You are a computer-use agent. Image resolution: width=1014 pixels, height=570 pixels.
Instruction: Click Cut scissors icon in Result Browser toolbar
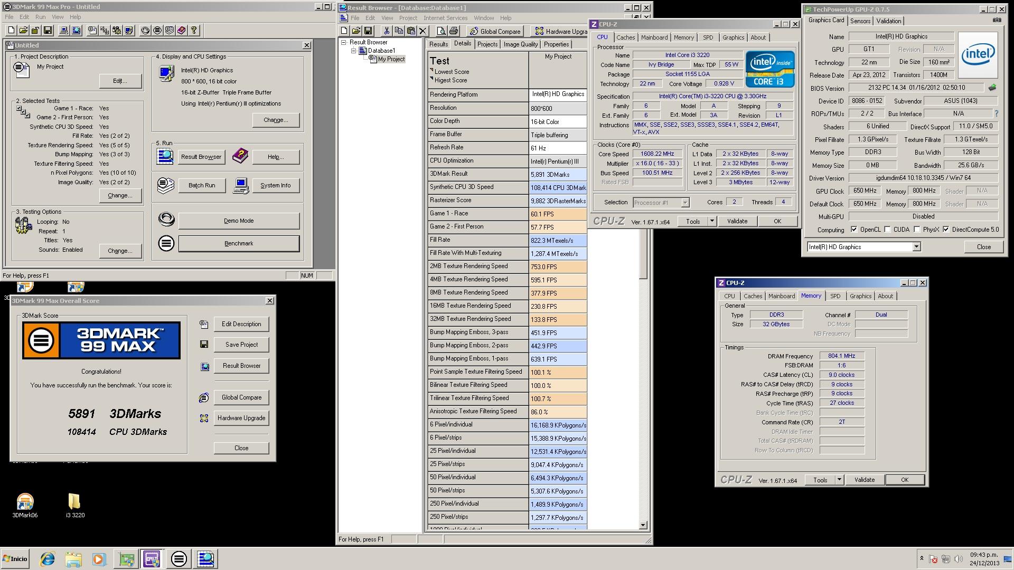click(387, 31)
